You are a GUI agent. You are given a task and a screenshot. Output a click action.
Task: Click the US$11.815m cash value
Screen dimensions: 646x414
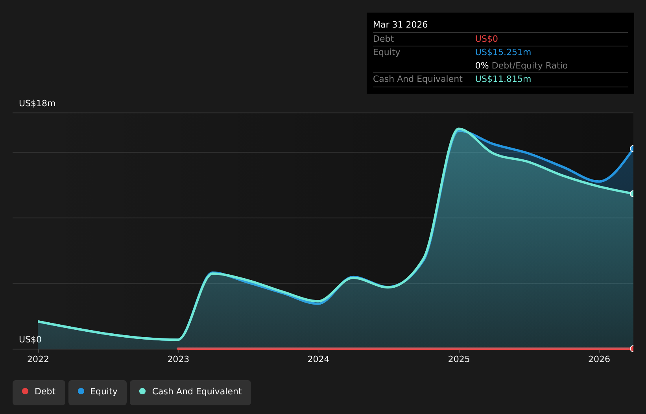[x=503, y=79]
